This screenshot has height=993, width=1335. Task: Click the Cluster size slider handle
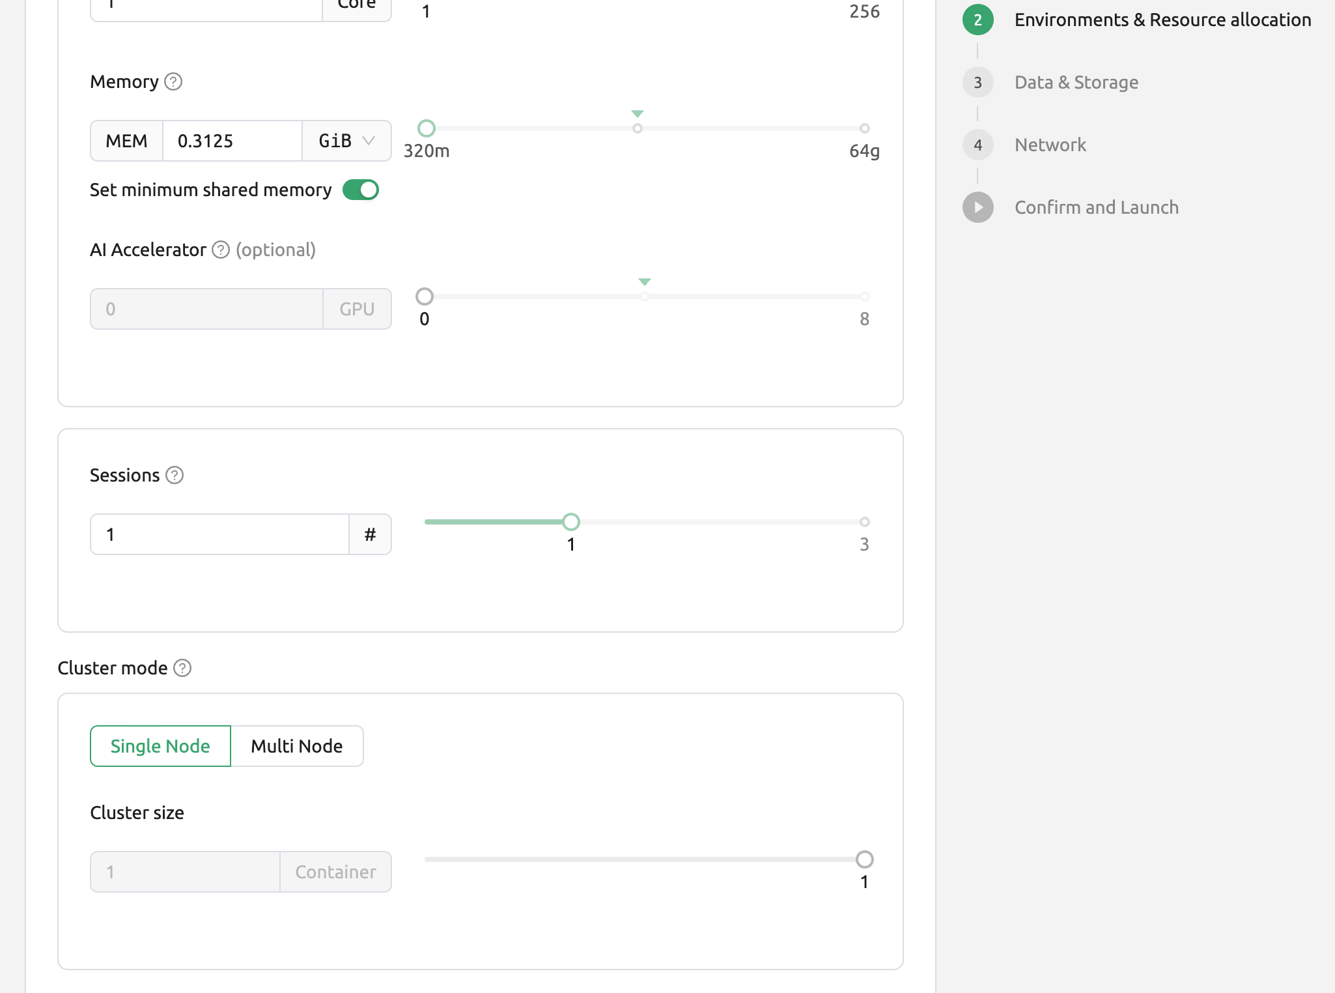[865, 859]
